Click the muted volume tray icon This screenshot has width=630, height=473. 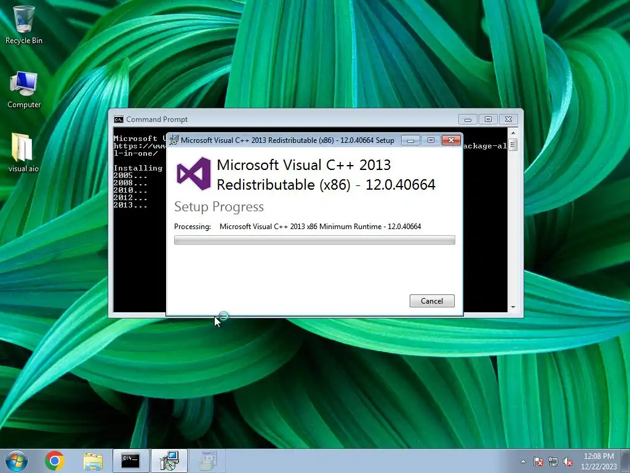[x=568, y=461]
